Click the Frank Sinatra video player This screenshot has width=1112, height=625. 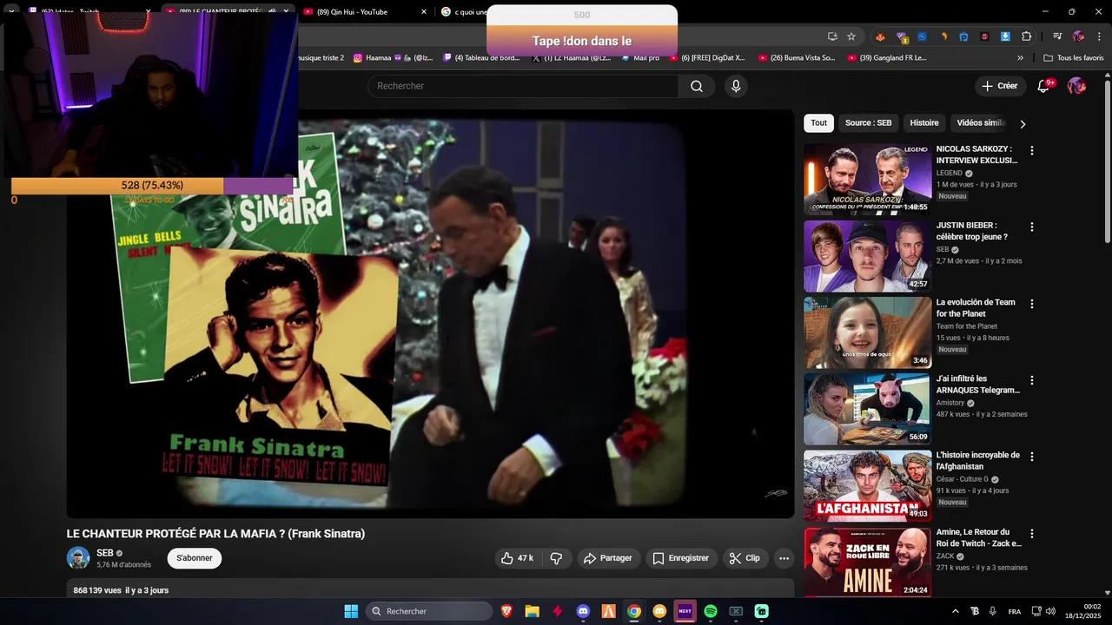coord(431,314)
